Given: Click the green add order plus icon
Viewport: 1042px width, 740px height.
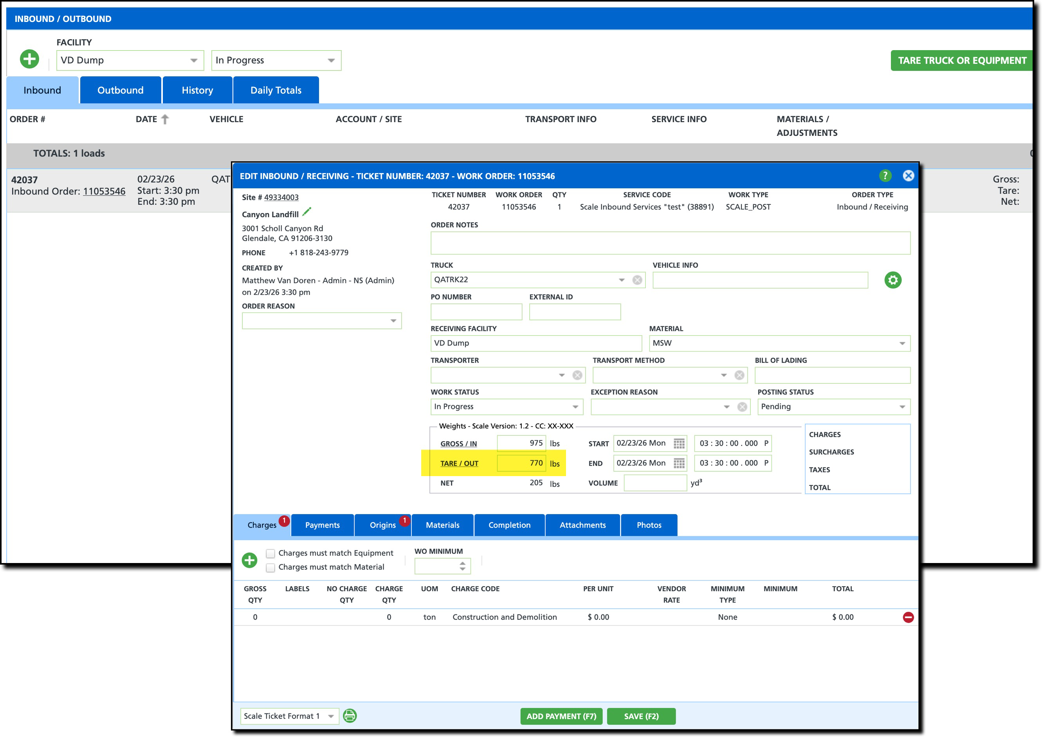Looking at the screenshot, I should click(x=30, y=59).
